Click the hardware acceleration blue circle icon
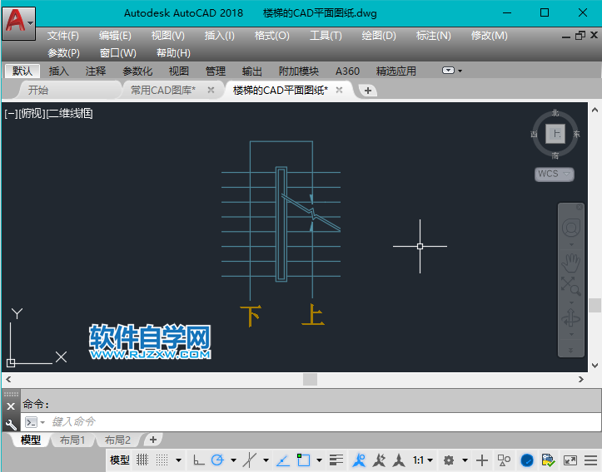 coord(527,460)
